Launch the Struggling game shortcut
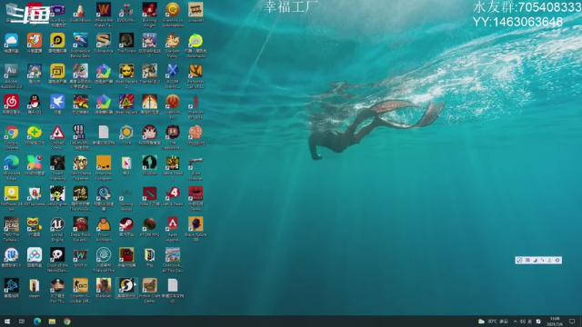The image size is (582, 327). [196, 135]
